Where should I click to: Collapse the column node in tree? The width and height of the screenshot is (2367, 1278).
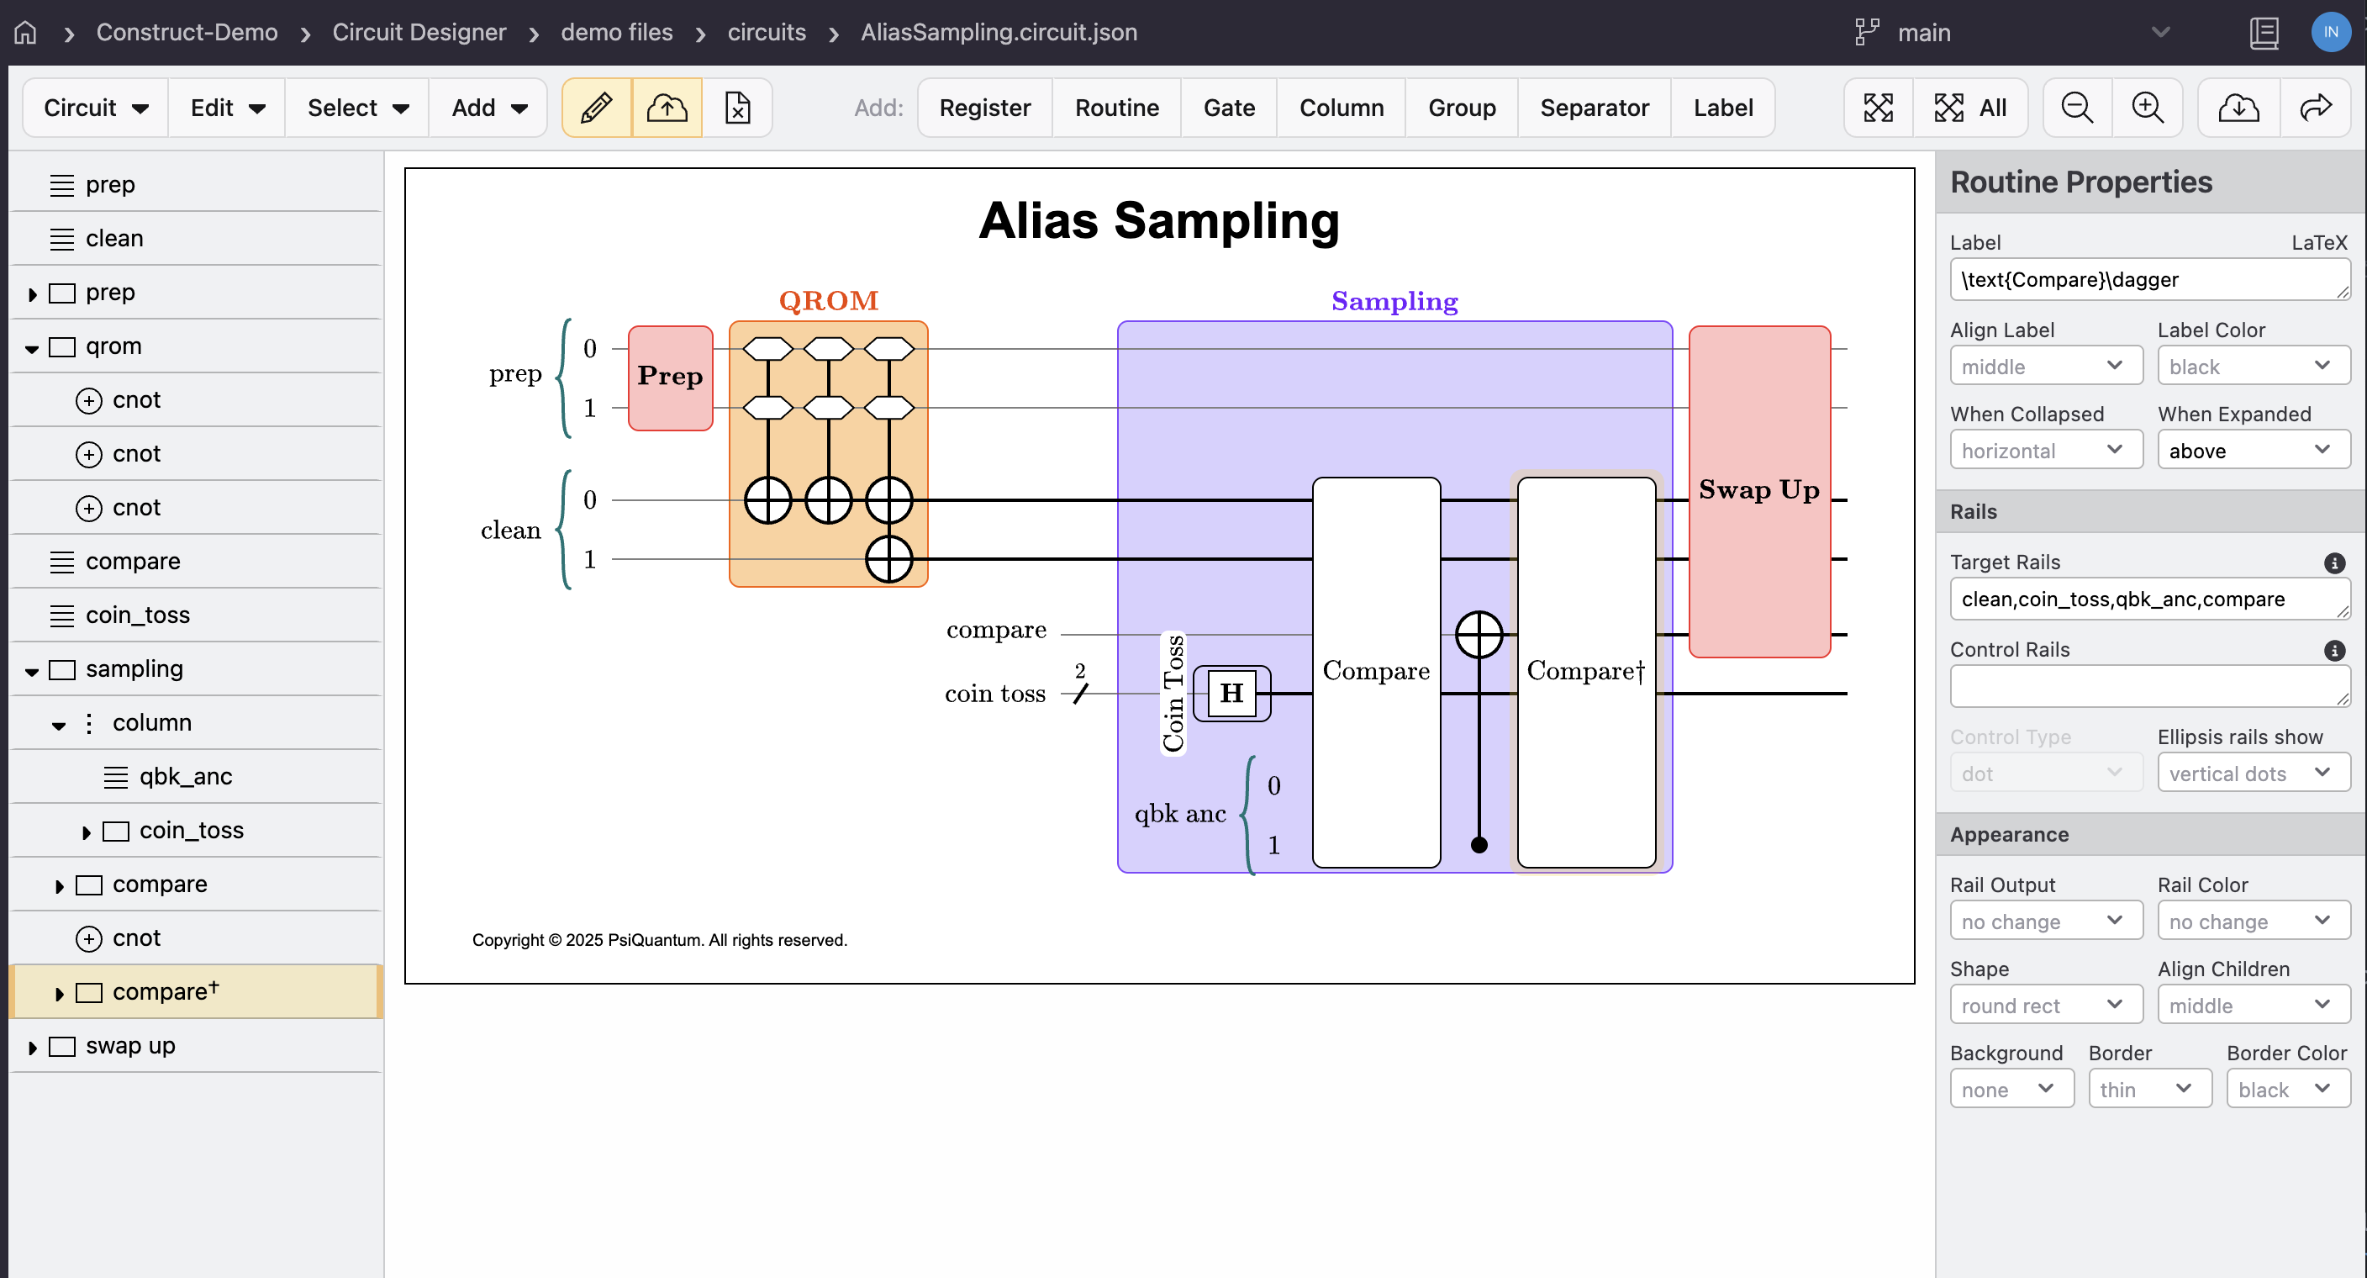click(x=59, y=726)
